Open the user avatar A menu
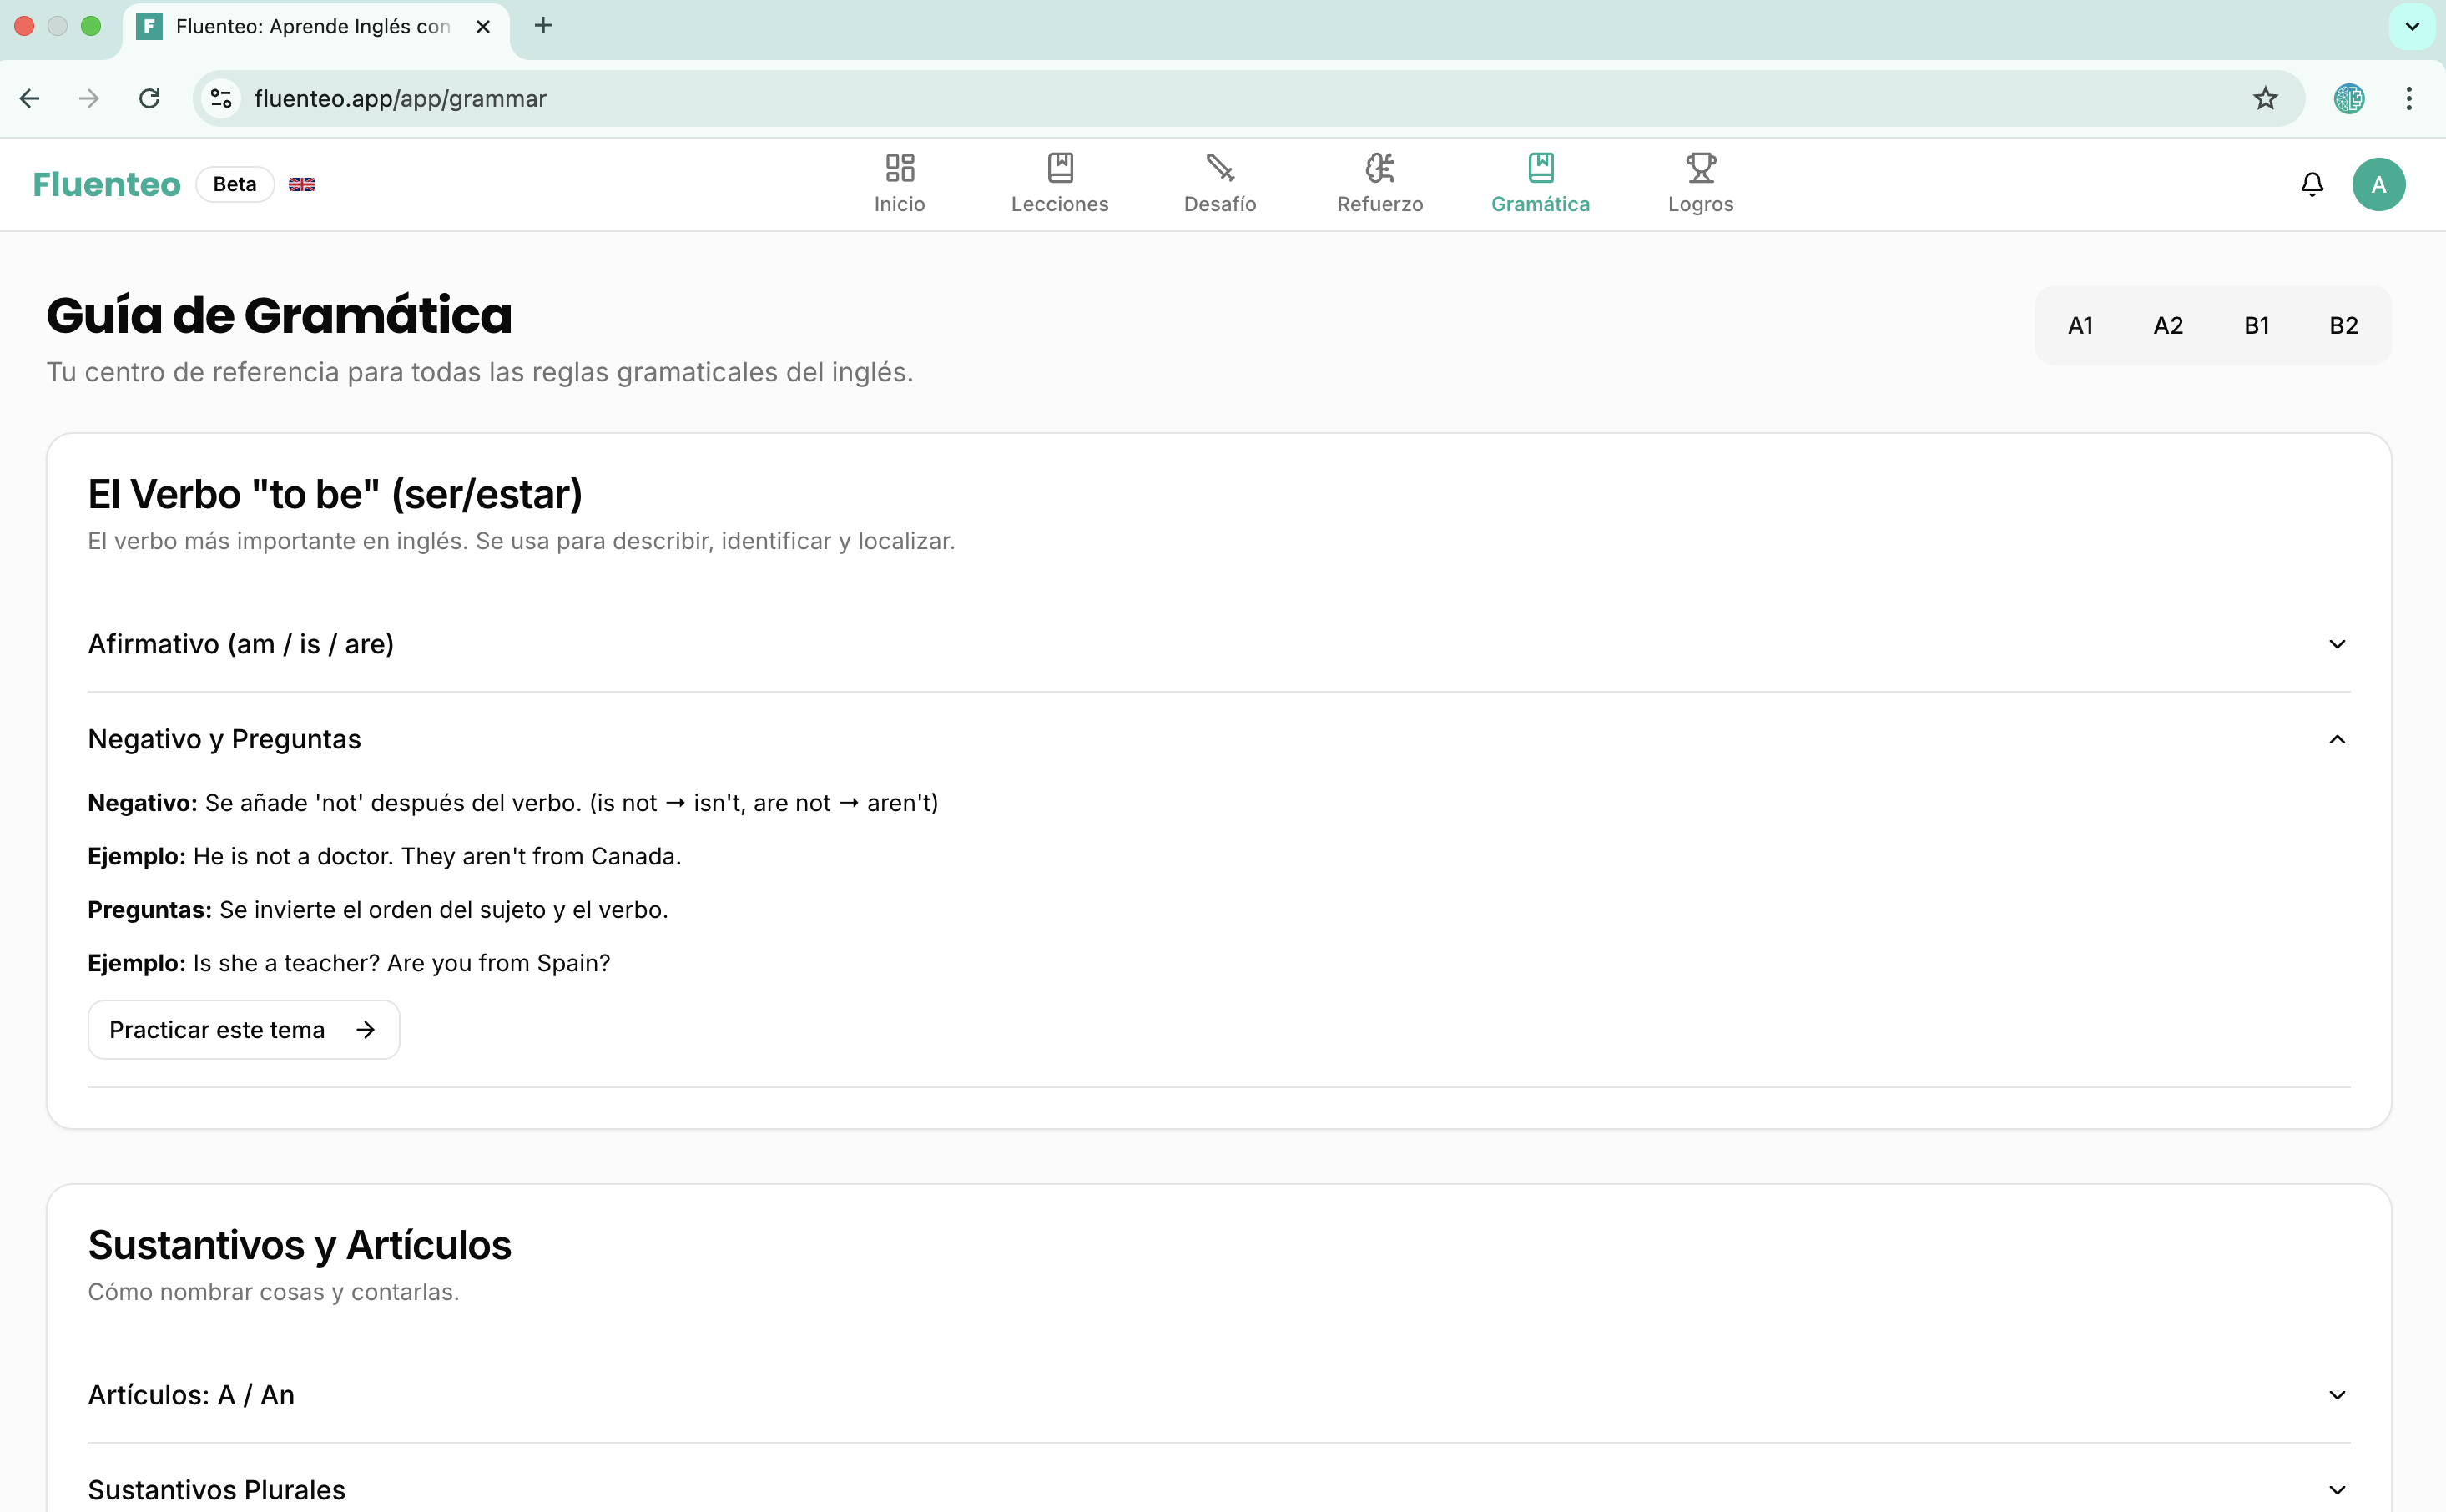The width and height of the screenshot is (2446, 1512). pos(2378,184)
